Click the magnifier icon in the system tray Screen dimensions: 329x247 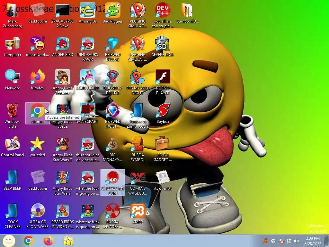click(x=266, y=241)
